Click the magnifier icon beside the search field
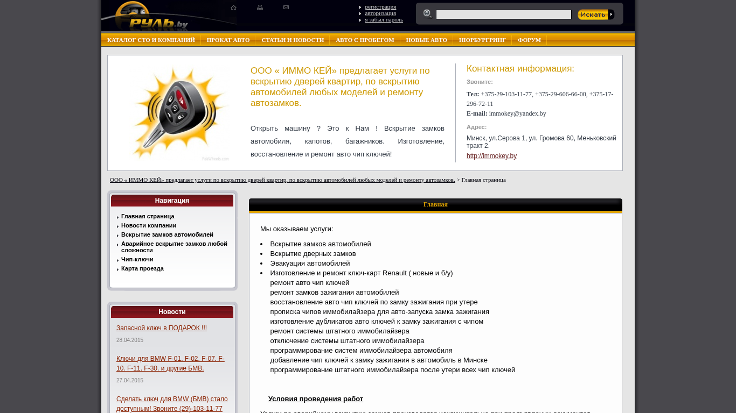This screenshot has width=736, height=413. click(428, 14)
